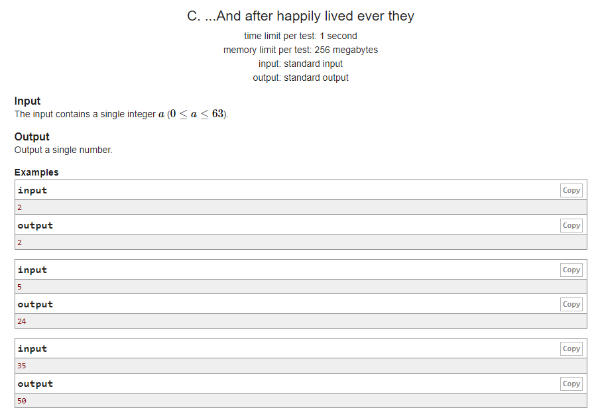The height and width of the screenshot is (418, 596).
Task: Click output value 50
Action: (x=22, y=401)
